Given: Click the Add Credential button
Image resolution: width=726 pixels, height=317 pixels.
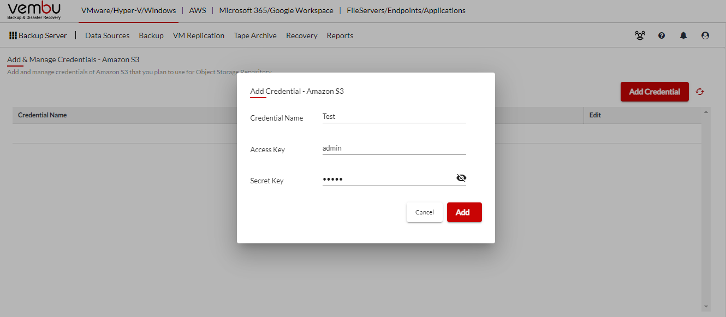Looking at the screenshot, I should 654,92.
